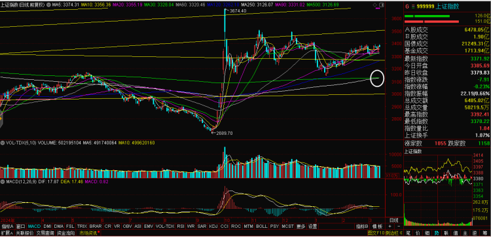The width and height of the screenshot is (491, 237).
Task: Click the minus zoom-out button beside 模板
Action: click(399, 226)
